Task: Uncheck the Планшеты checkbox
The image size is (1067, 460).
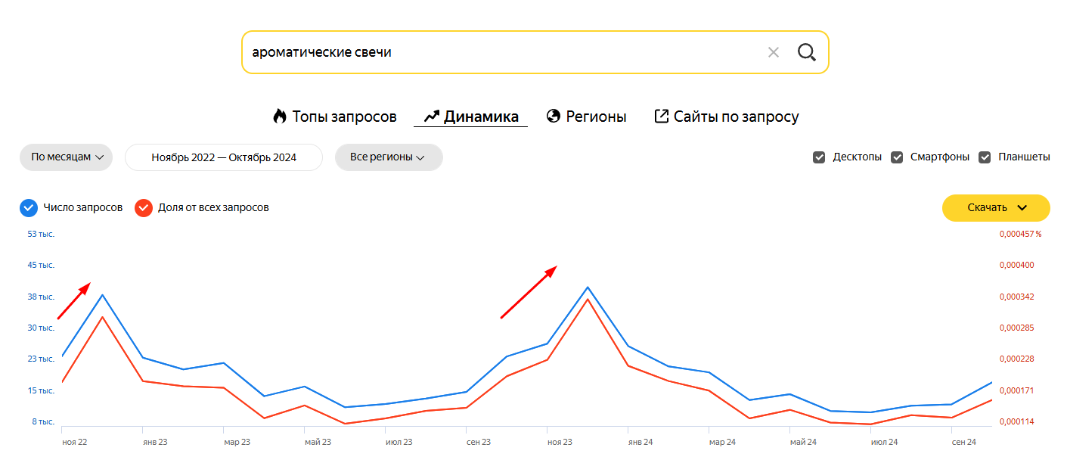Action: point(985,157)
